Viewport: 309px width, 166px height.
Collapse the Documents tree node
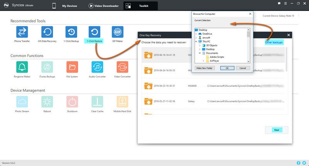click(x=200, y=53)
